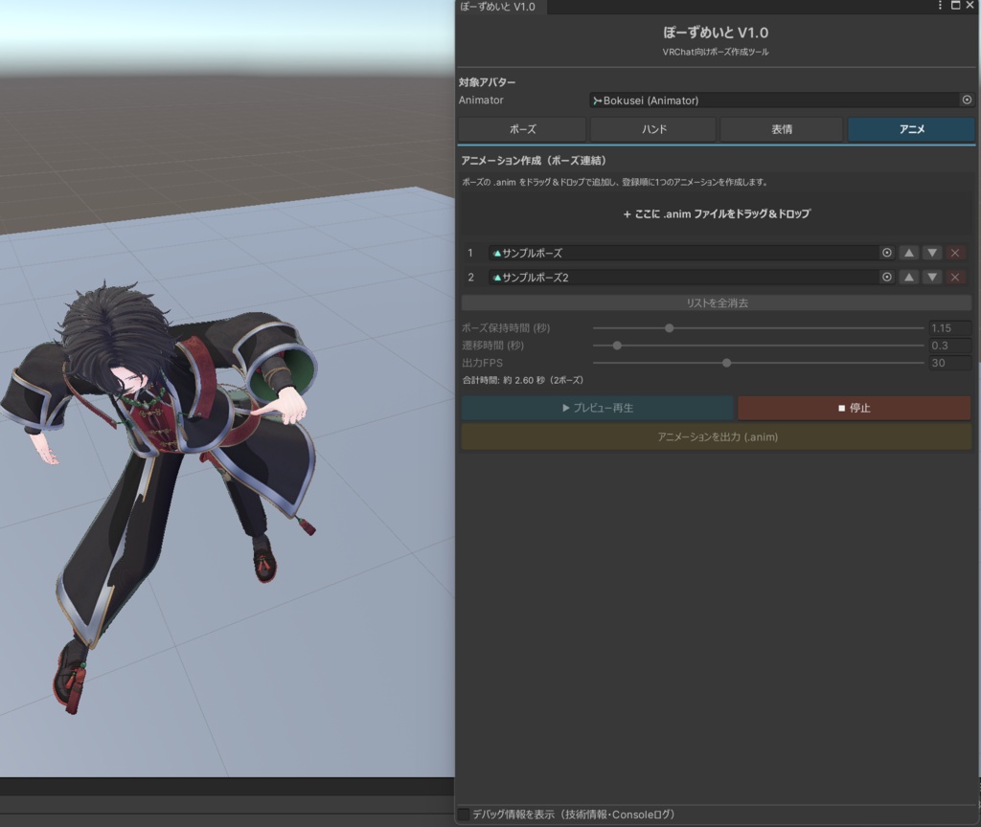
Task: Click the 対象アバター label
Action: click(x=487, y=82)
